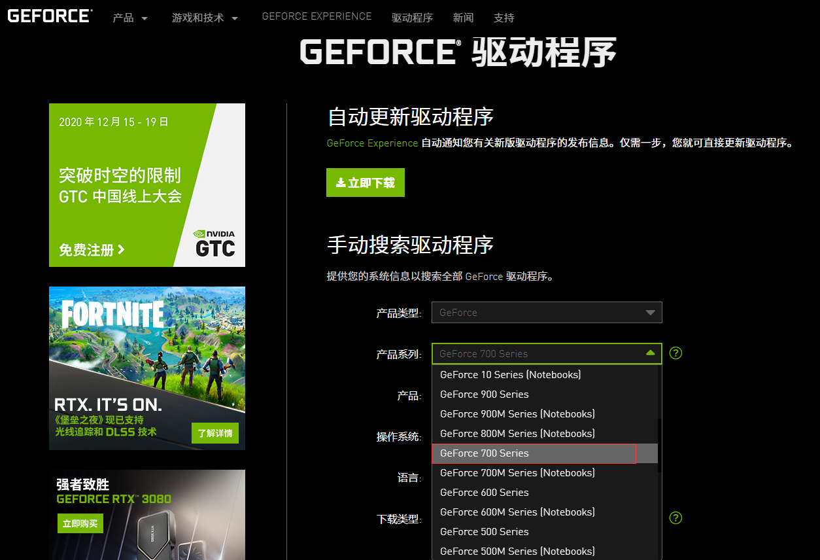Click the 立即下载 download button

pos(366,183)
